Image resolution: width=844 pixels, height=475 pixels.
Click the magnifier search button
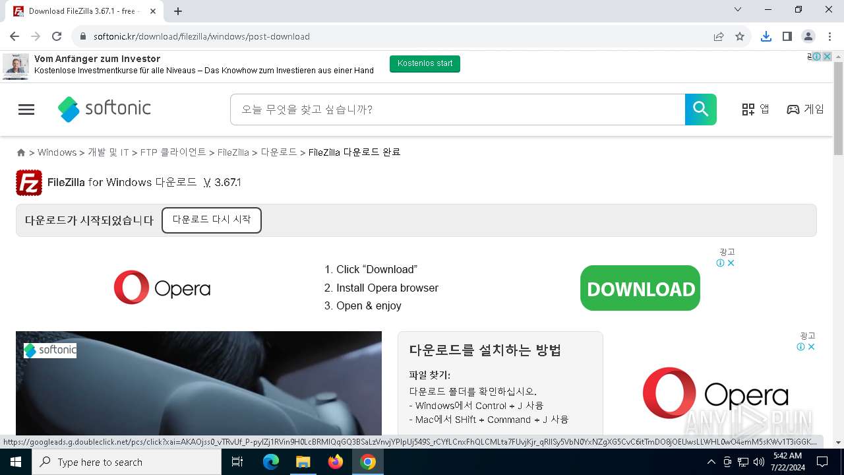pyautogui.click(x=701, y=110)
